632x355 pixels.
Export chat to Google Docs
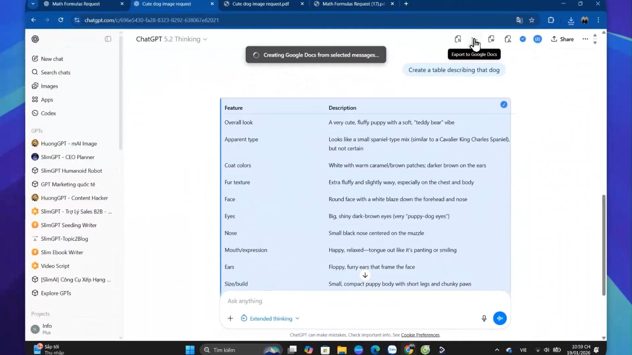474,39
